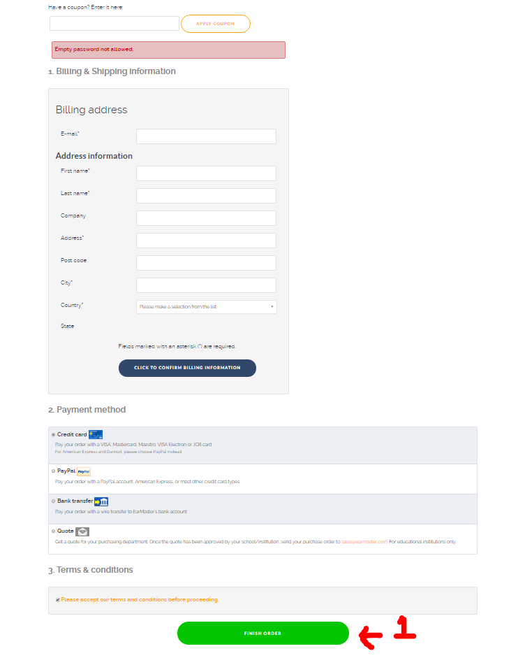This screenshot has width=518, height=658.
Task: Click the First name text field
Action: click(x=206, y=173)
